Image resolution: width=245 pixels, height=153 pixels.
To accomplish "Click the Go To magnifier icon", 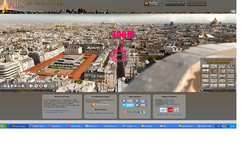I will (x=227, y=91).
